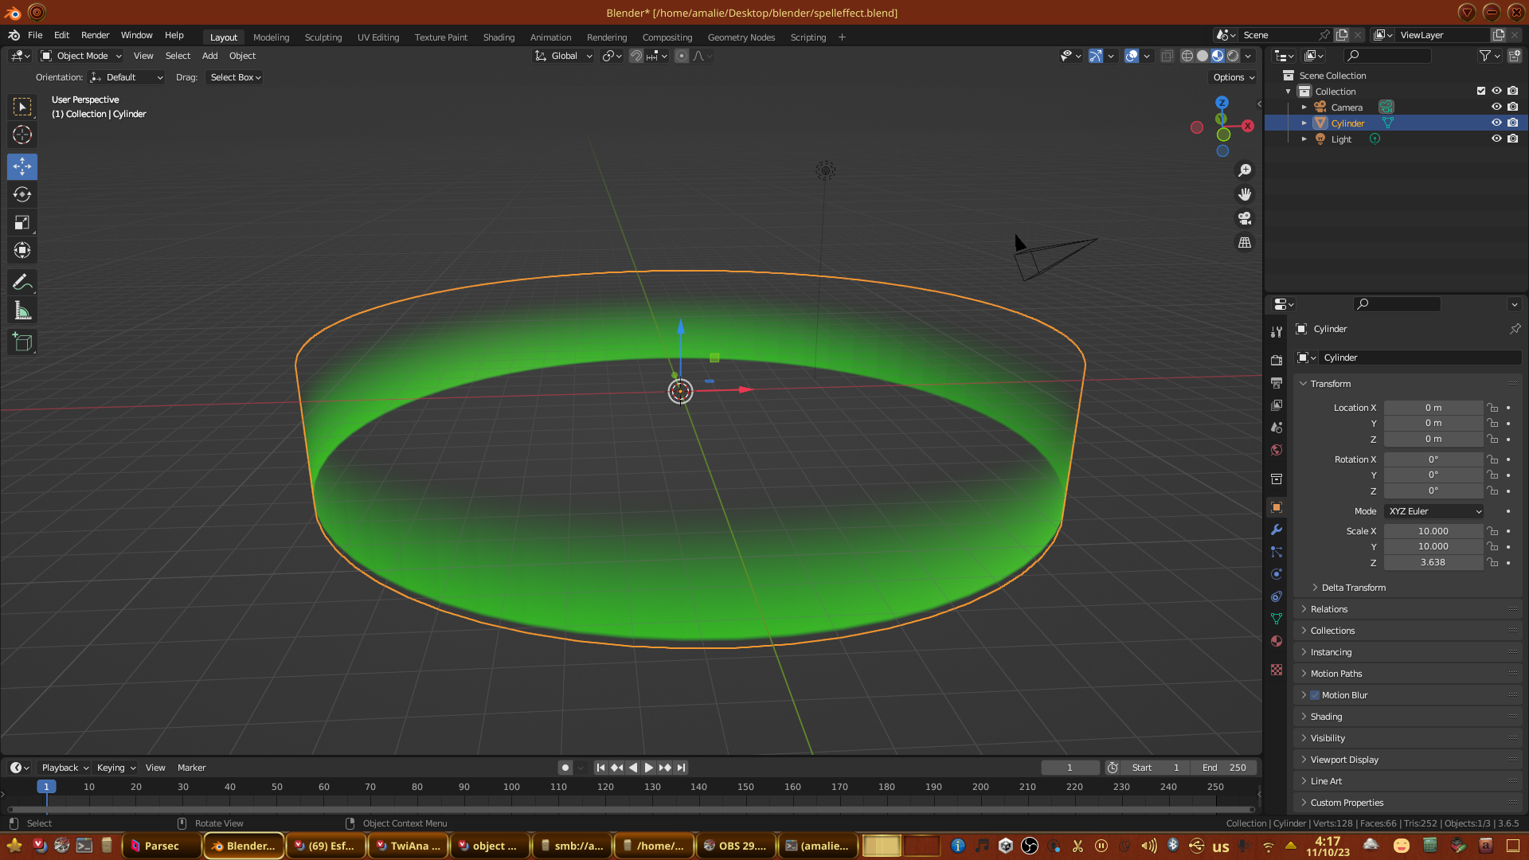1529x860 pixels.
Task: Switch to the Shading workspace tab
Action: tap(499, 37)
